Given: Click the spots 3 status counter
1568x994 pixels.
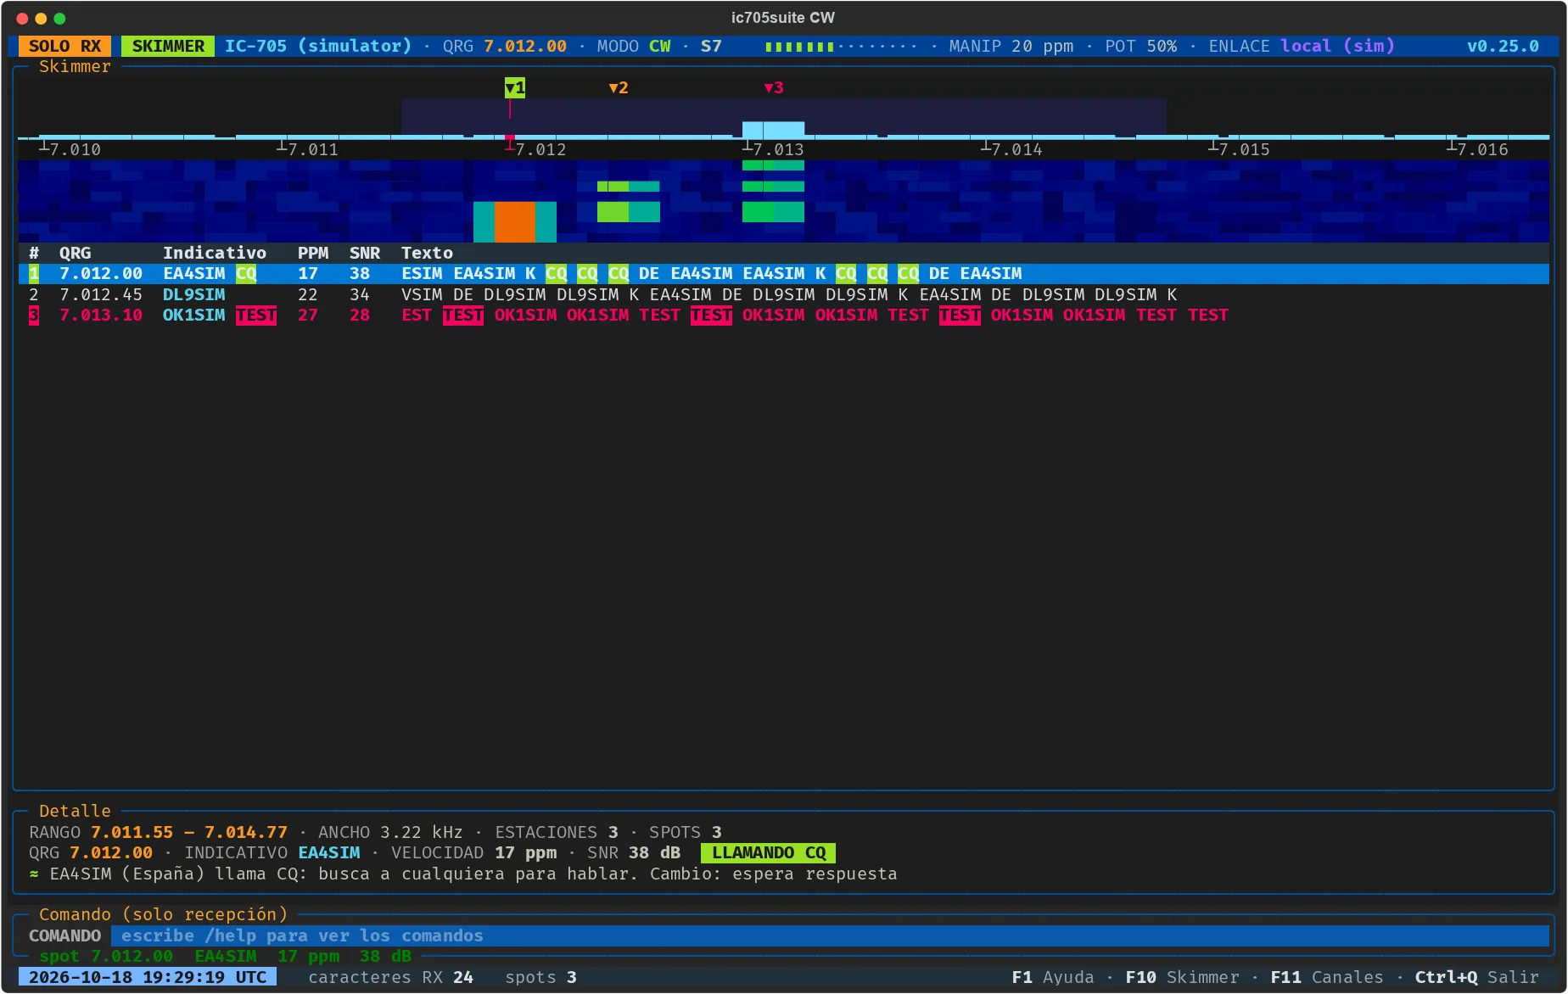Looking at the screenshot, I should click(x=540, y=977).
